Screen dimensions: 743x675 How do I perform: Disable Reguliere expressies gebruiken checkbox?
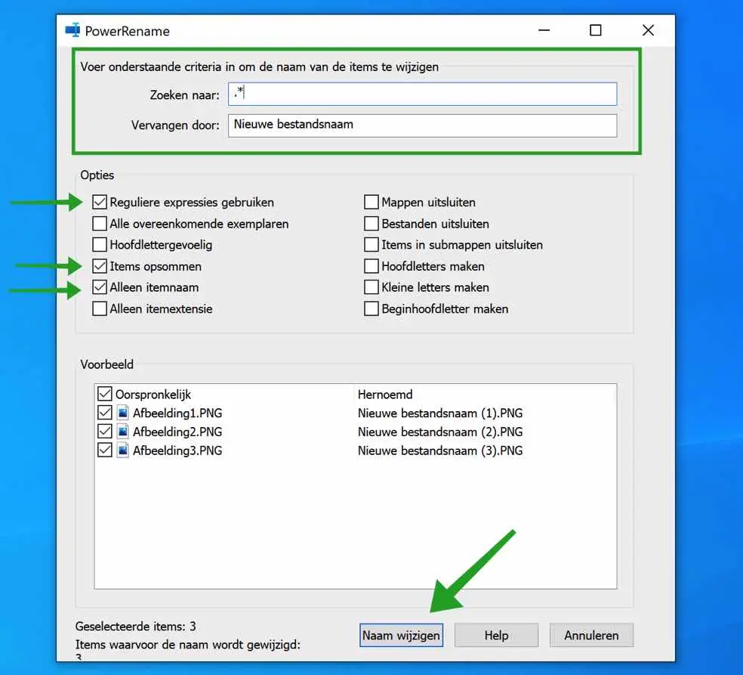click(100, 202)
